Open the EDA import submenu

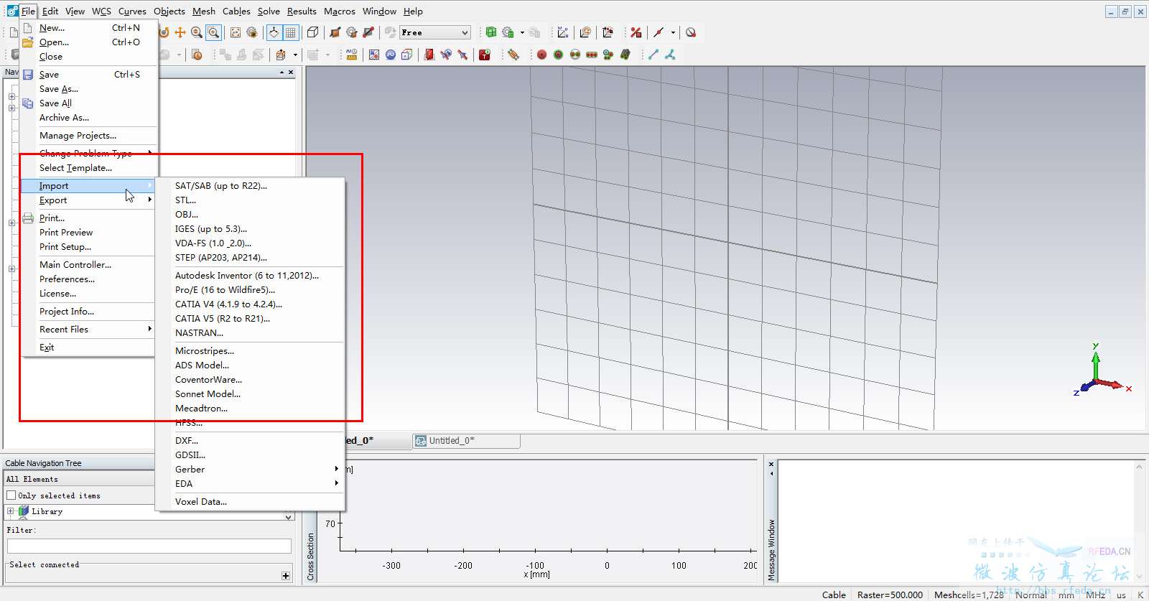(x=250, y=484)
